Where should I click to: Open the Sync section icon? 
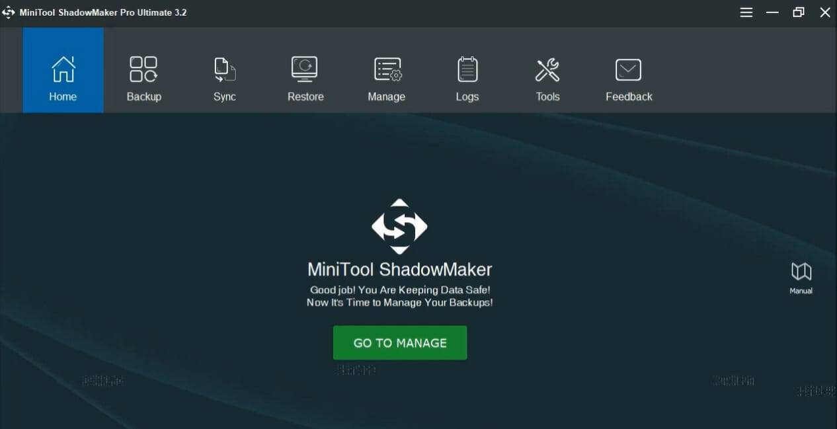224,69
